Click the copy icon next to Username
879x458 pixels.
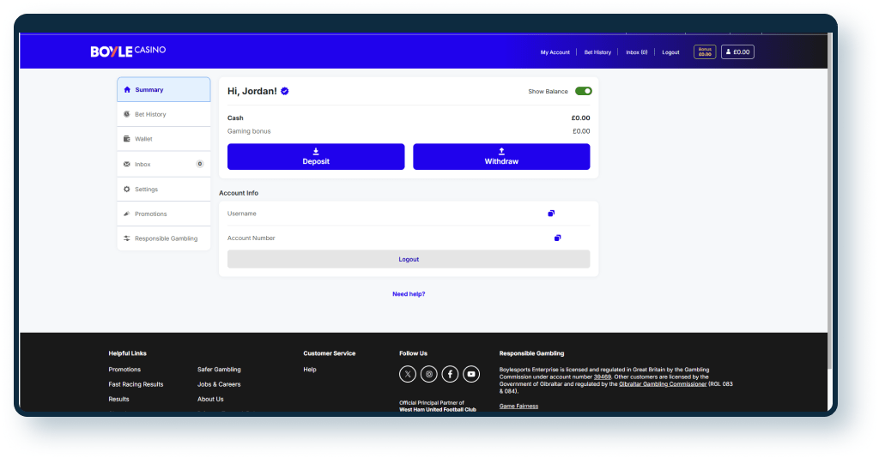[x=551, y=214]
